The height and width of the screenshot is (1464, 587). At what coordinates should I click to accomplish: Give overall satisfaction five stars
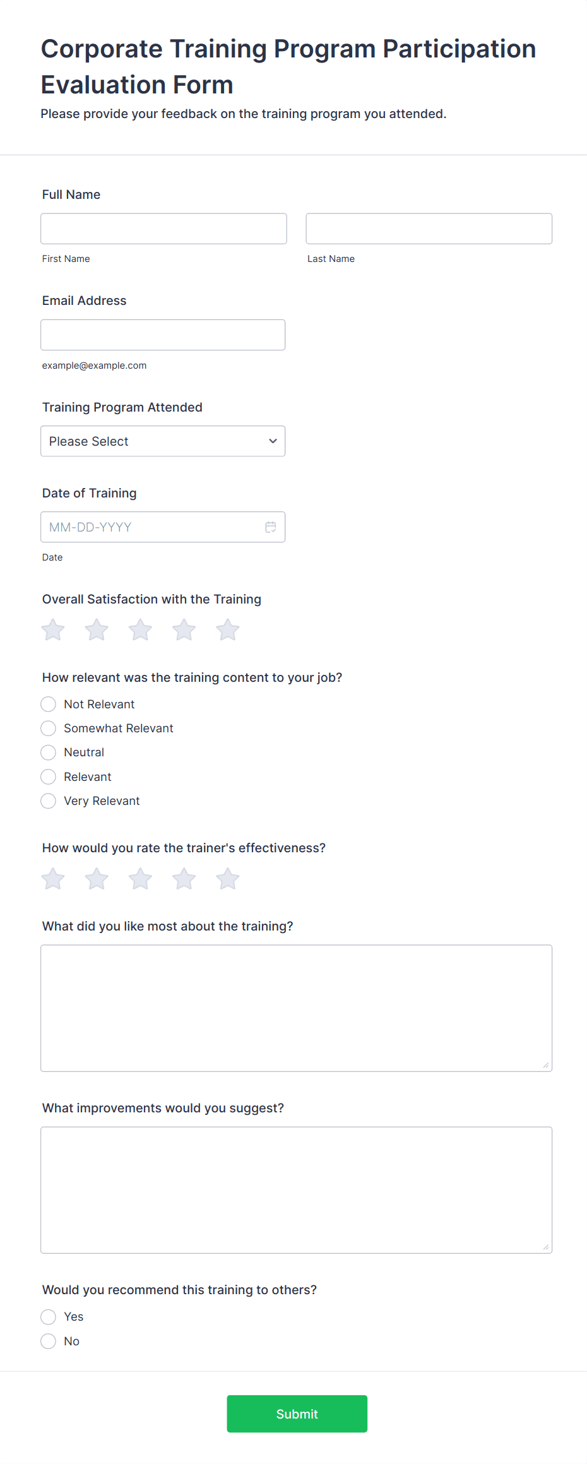227,630
